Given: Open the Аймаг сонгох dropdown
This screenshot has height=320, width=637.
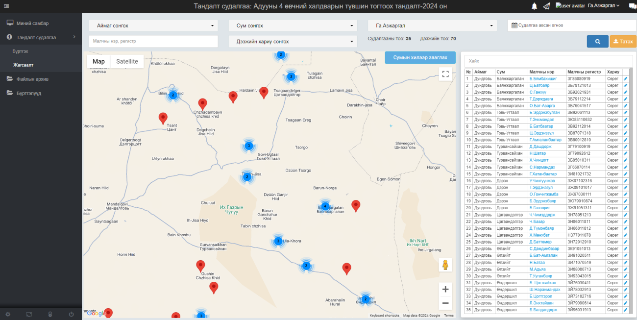Looking at the screenshot, I should (153, 25).
